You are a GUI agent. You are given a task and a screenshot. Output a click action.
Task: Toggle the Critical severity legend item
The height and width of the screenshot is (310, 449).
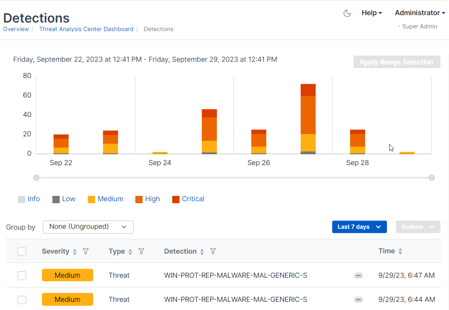pyautogui.click(x=188, y=199)
